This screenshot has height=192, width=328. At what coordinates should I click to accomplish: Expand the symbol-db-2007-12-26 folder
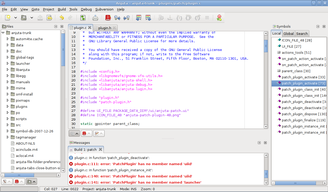point(7,131)
